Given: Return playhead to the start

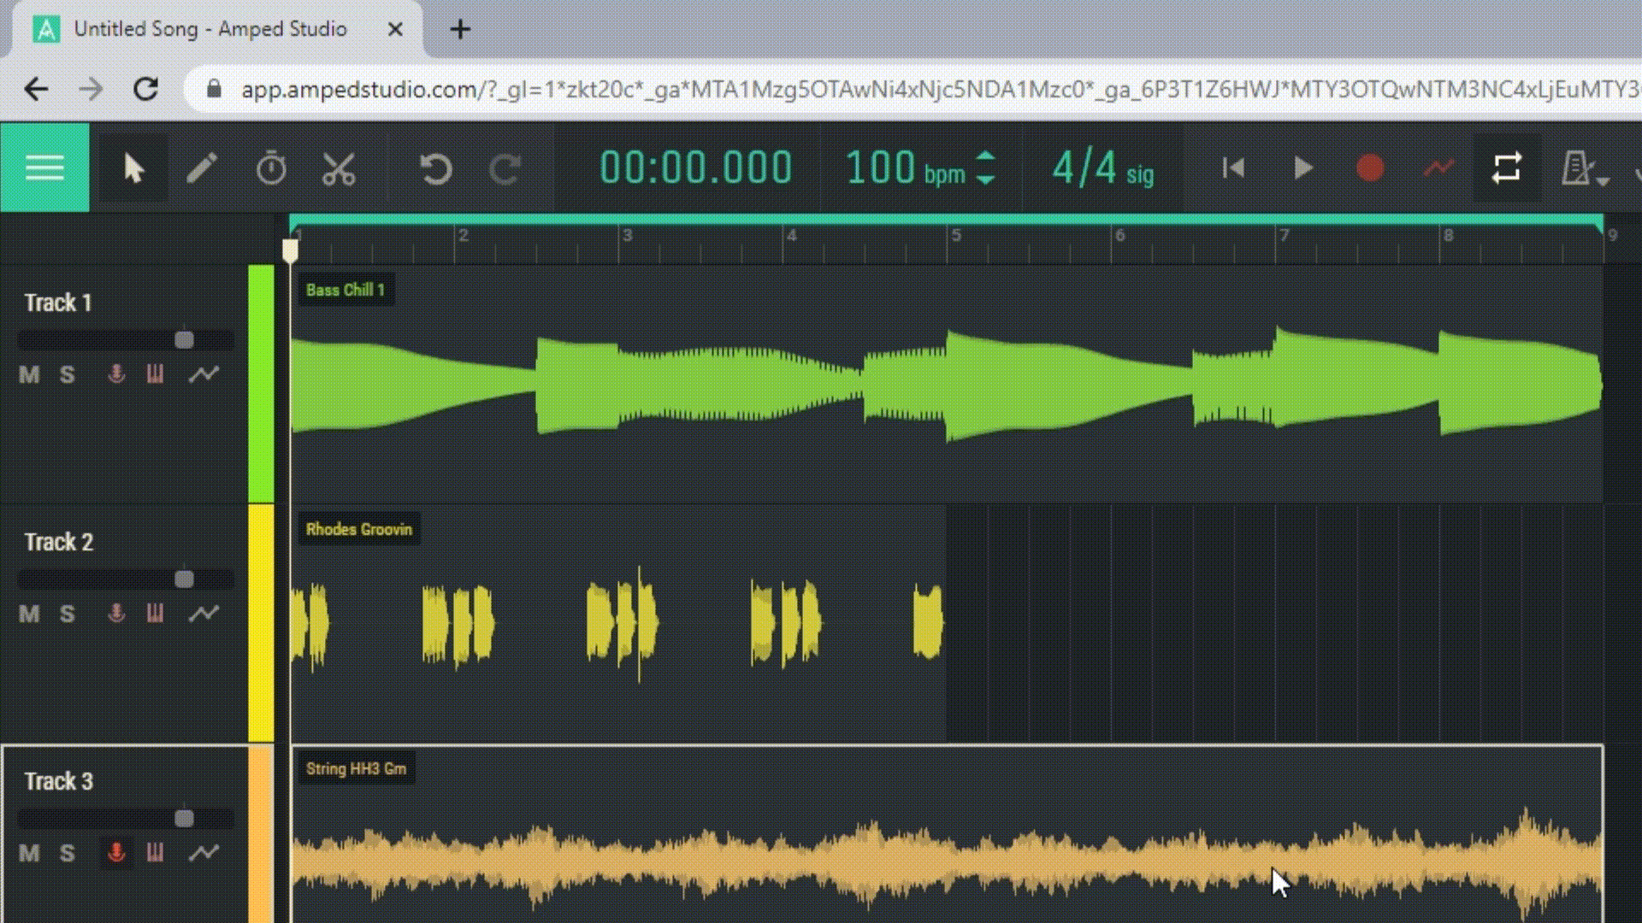Looking at the screenshot, I should coord(1233,168).
